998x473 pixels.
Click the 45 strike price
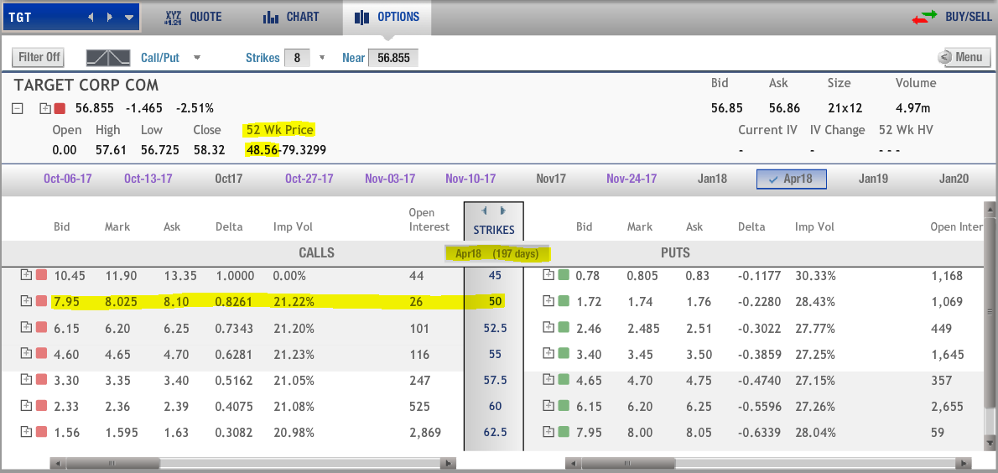click(x=495, y=276)
